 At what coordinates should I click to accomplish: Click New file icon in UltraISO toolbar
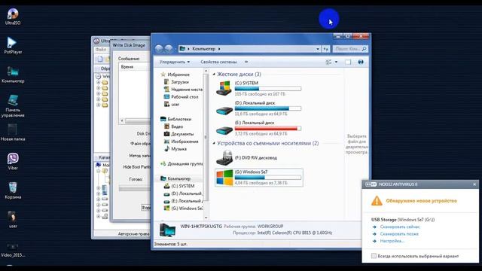[x=100, y=59]
